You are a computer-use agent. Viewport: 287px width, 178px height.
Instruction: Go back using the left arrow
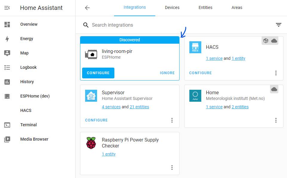click(87, 8)
